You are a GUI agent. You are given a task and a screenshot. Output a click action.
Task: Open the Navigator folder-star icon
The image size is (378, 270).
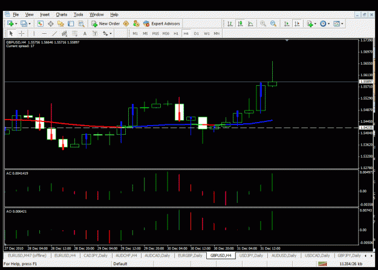click(60, 24)
